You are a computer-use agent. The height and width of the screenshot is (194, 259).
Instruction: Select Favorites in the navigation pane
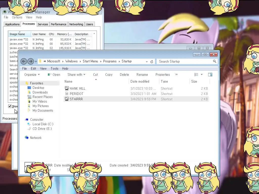tap(36, 83)
